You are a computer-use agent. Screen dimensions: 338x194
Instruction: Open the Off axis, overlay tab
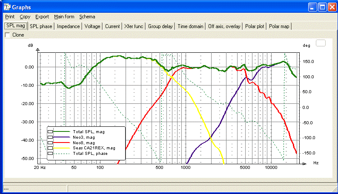(224, 26)
